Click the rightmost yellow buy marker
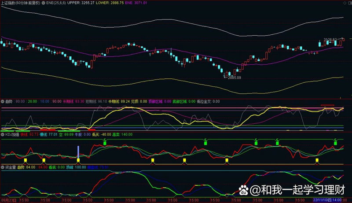 pos(317,160)
